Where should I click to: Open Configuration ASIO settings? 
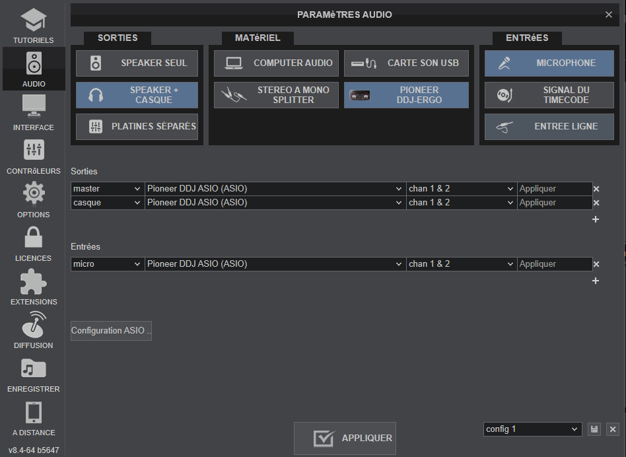[x=111, y=331]
